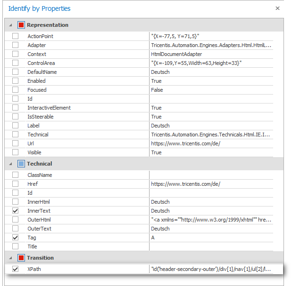Image resolution: width=292 pixels, height=286 pixels.
Task: Tick the DefaultName checkbox
Action: pos(16,72)
